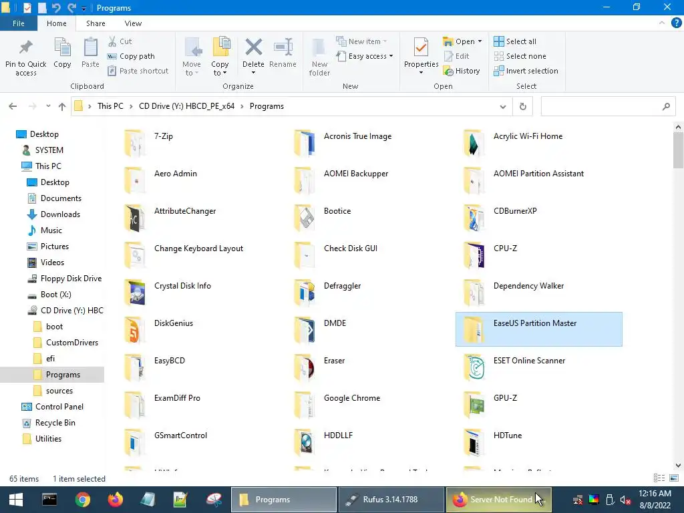Viewport: 684px width, 513px height.
Task: Select the HDDLLF folder icon
Action: (305, 442)
